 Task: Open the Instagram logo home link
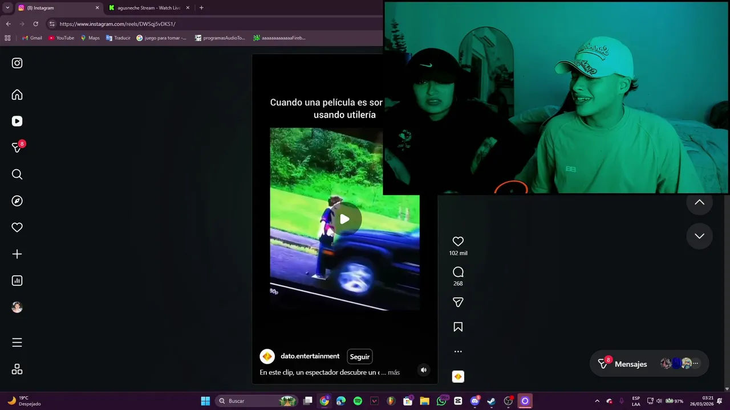[x=17, y=63]
